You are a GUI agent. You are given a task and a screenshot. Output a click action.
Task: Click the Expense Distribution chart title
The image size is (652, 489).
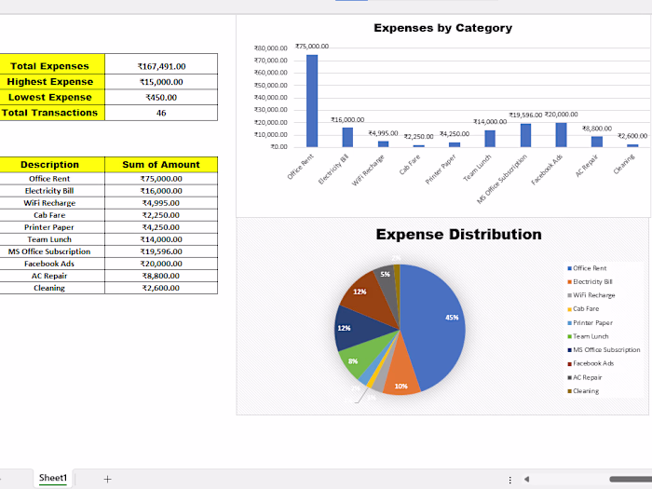(x=458, y=235)
